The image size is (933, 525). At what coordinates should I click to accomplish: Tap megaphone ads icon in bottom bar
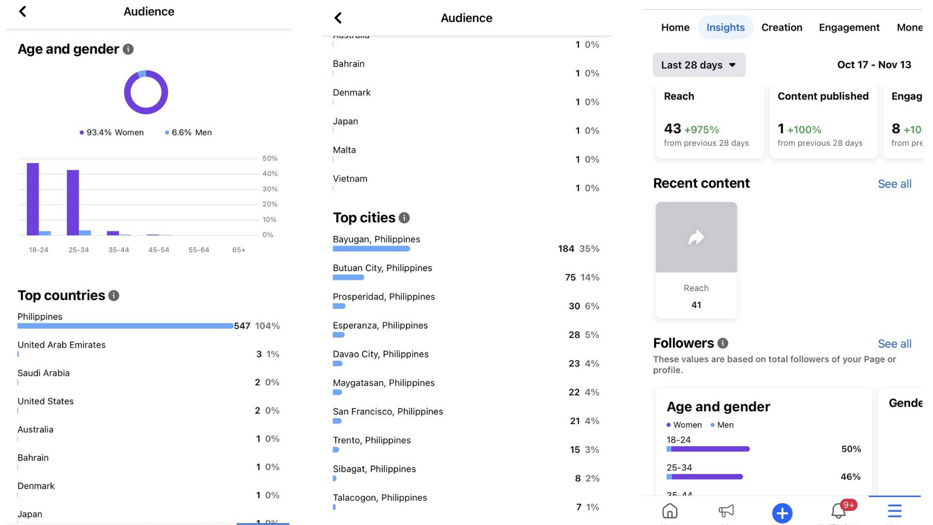[x=726, y=511]
